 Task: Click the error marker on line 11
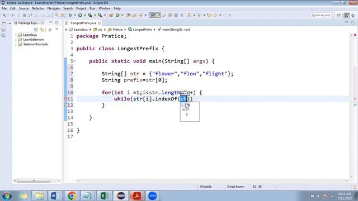pyautogui.click(x=66, y=99)
